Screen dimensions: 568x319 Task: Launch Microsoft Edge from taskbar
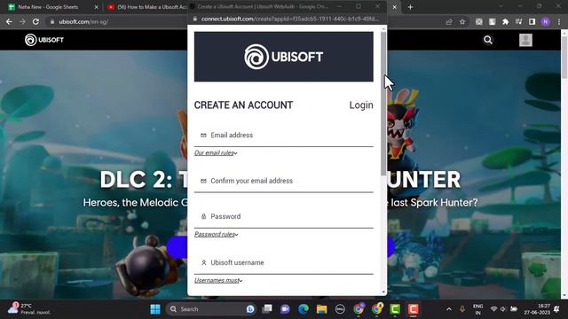click(304, 309)
